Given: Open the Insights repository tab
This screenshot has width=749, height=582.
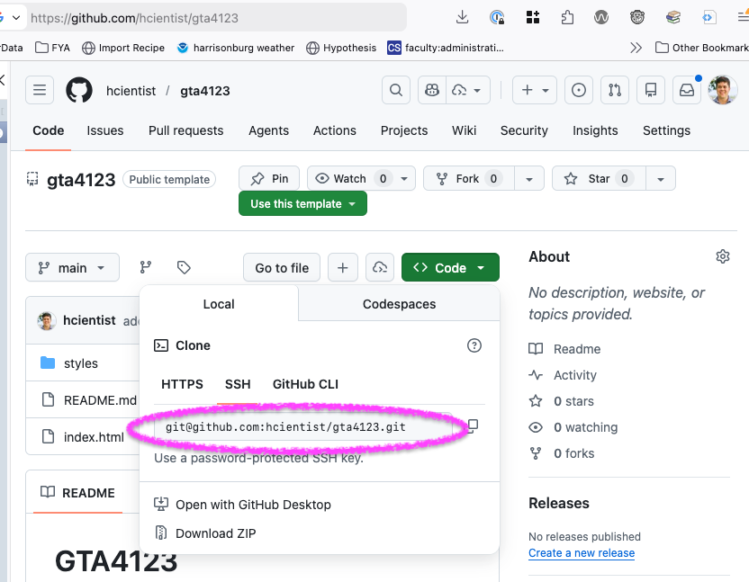Looking at the screenshot, I should [x=595, y=130].
